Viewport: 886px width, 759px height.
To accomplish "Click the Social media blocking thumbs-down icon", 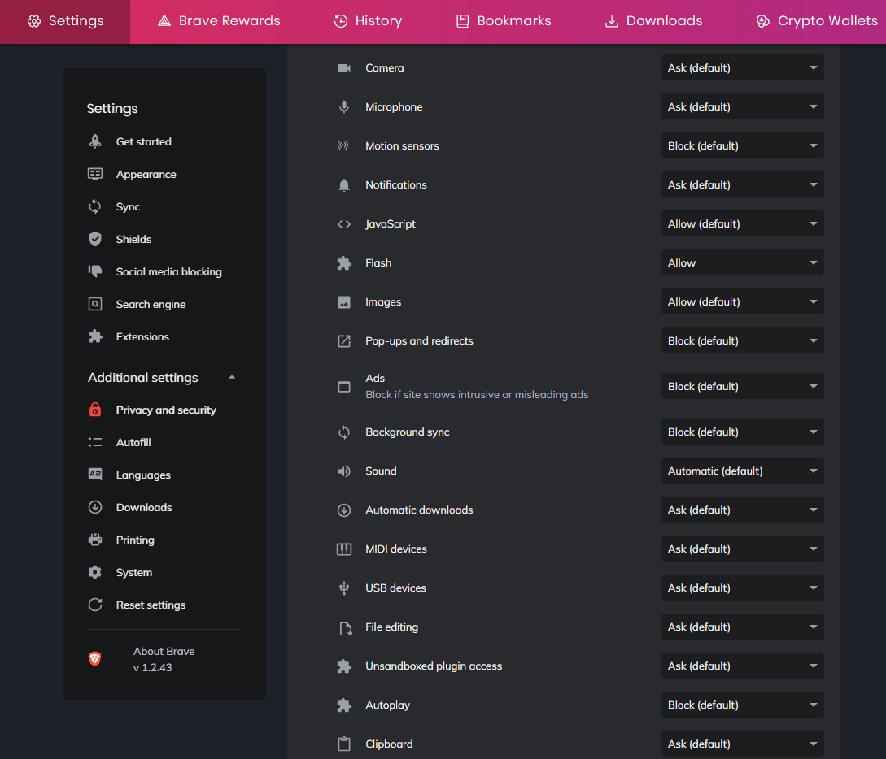I will tap(95, 271).
